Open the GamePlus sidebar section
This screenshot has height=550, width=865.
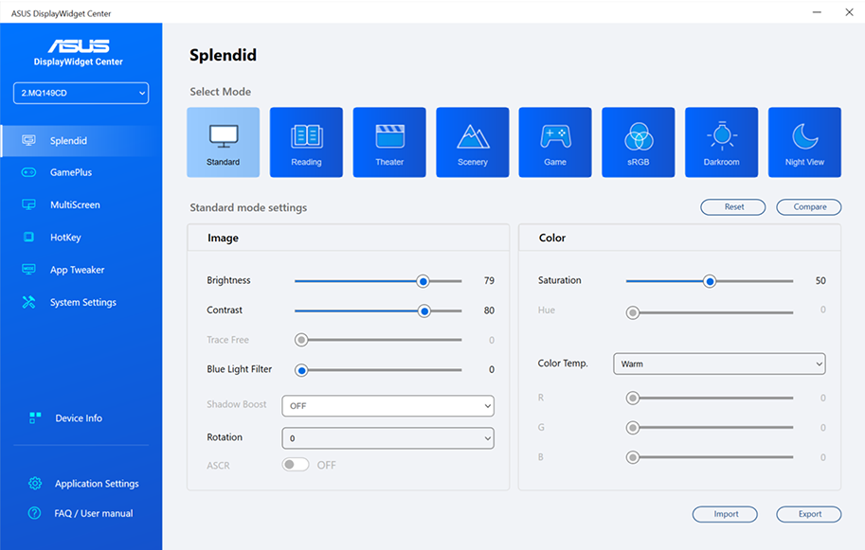(70, 172)
